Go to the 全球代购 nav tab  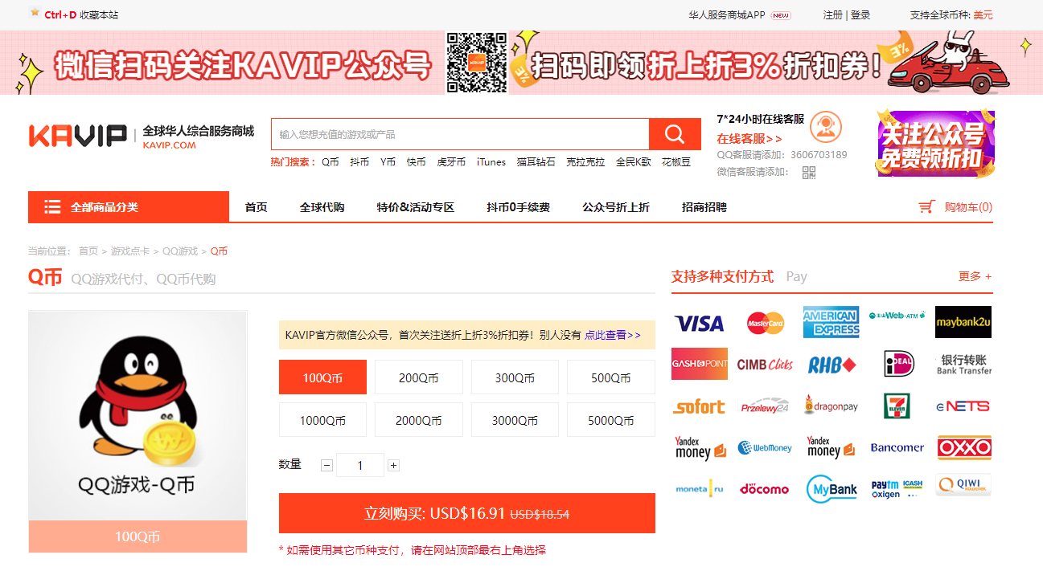[322, 207]
